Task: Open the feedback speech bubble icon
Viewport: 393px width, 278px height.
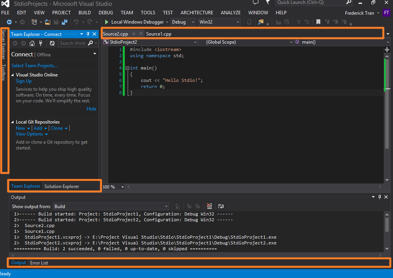Action: [x=255, y=2]
